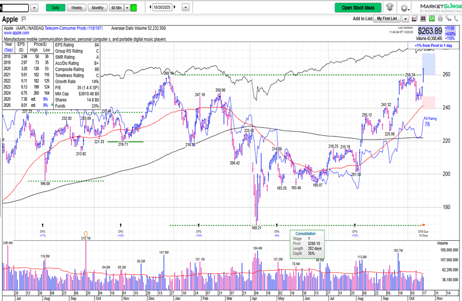
Task: Open the settings gear menu
Action: tap(404, 8)
